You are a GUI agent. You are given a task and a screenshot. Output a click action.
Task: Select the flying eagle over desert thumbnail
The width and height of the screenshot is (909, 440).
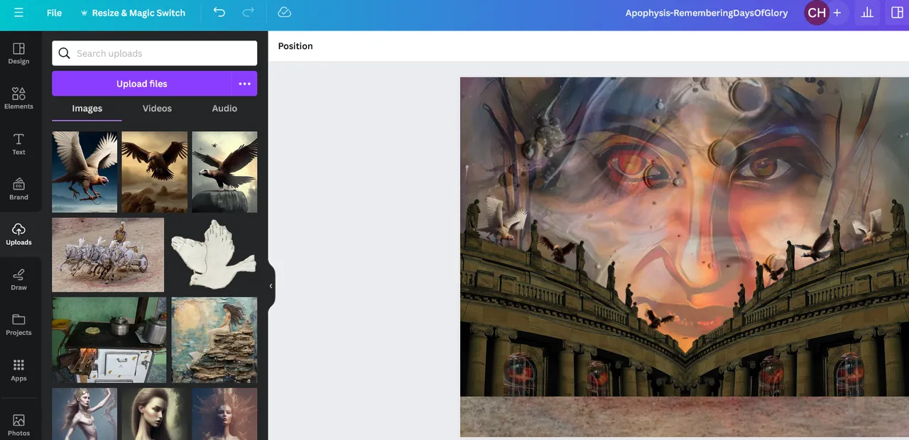point(154,172)
